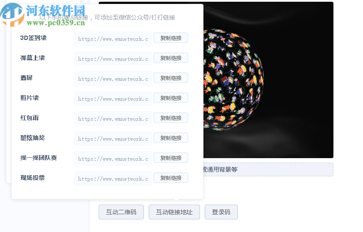Copy the 酷炫抽奖 link
The image size is (363, 232).
[x=171, y=138]
